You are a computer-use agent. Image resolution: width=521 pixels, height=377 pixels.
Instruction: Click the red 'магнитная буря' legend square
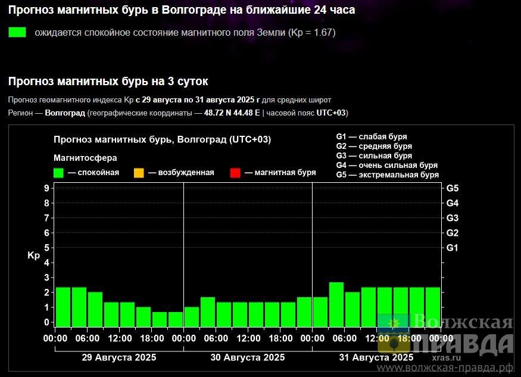(235, 173)
